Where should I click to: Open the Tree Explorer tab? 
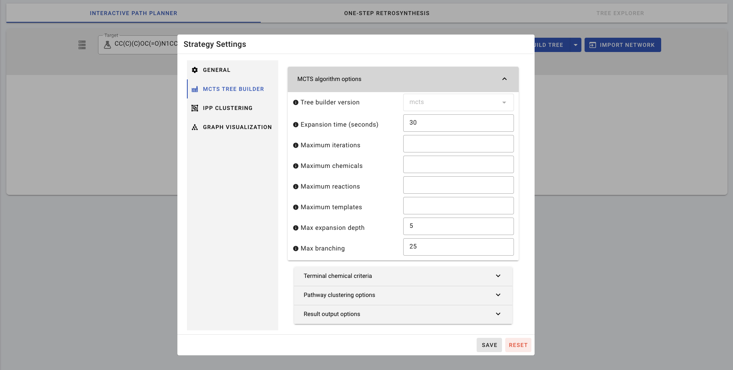620,13
